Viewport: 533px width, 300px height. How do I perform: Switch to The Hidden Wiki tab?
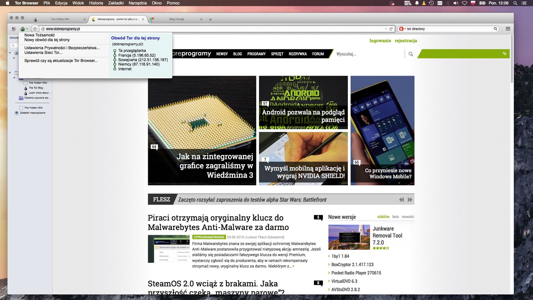60,19
